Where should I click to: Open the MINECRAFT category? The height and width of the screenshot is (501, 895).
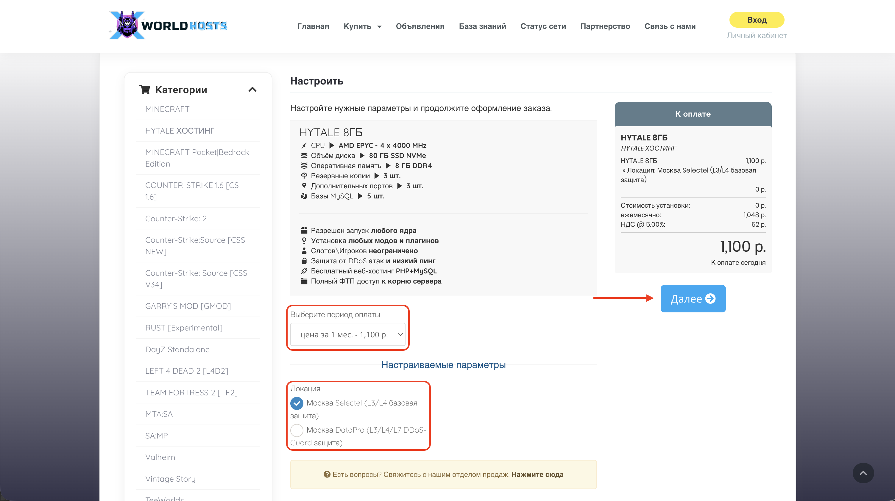click(167, 109)
